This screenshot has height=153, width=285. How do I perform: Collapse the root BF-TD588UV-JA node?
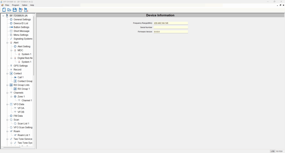click(3, 16)
